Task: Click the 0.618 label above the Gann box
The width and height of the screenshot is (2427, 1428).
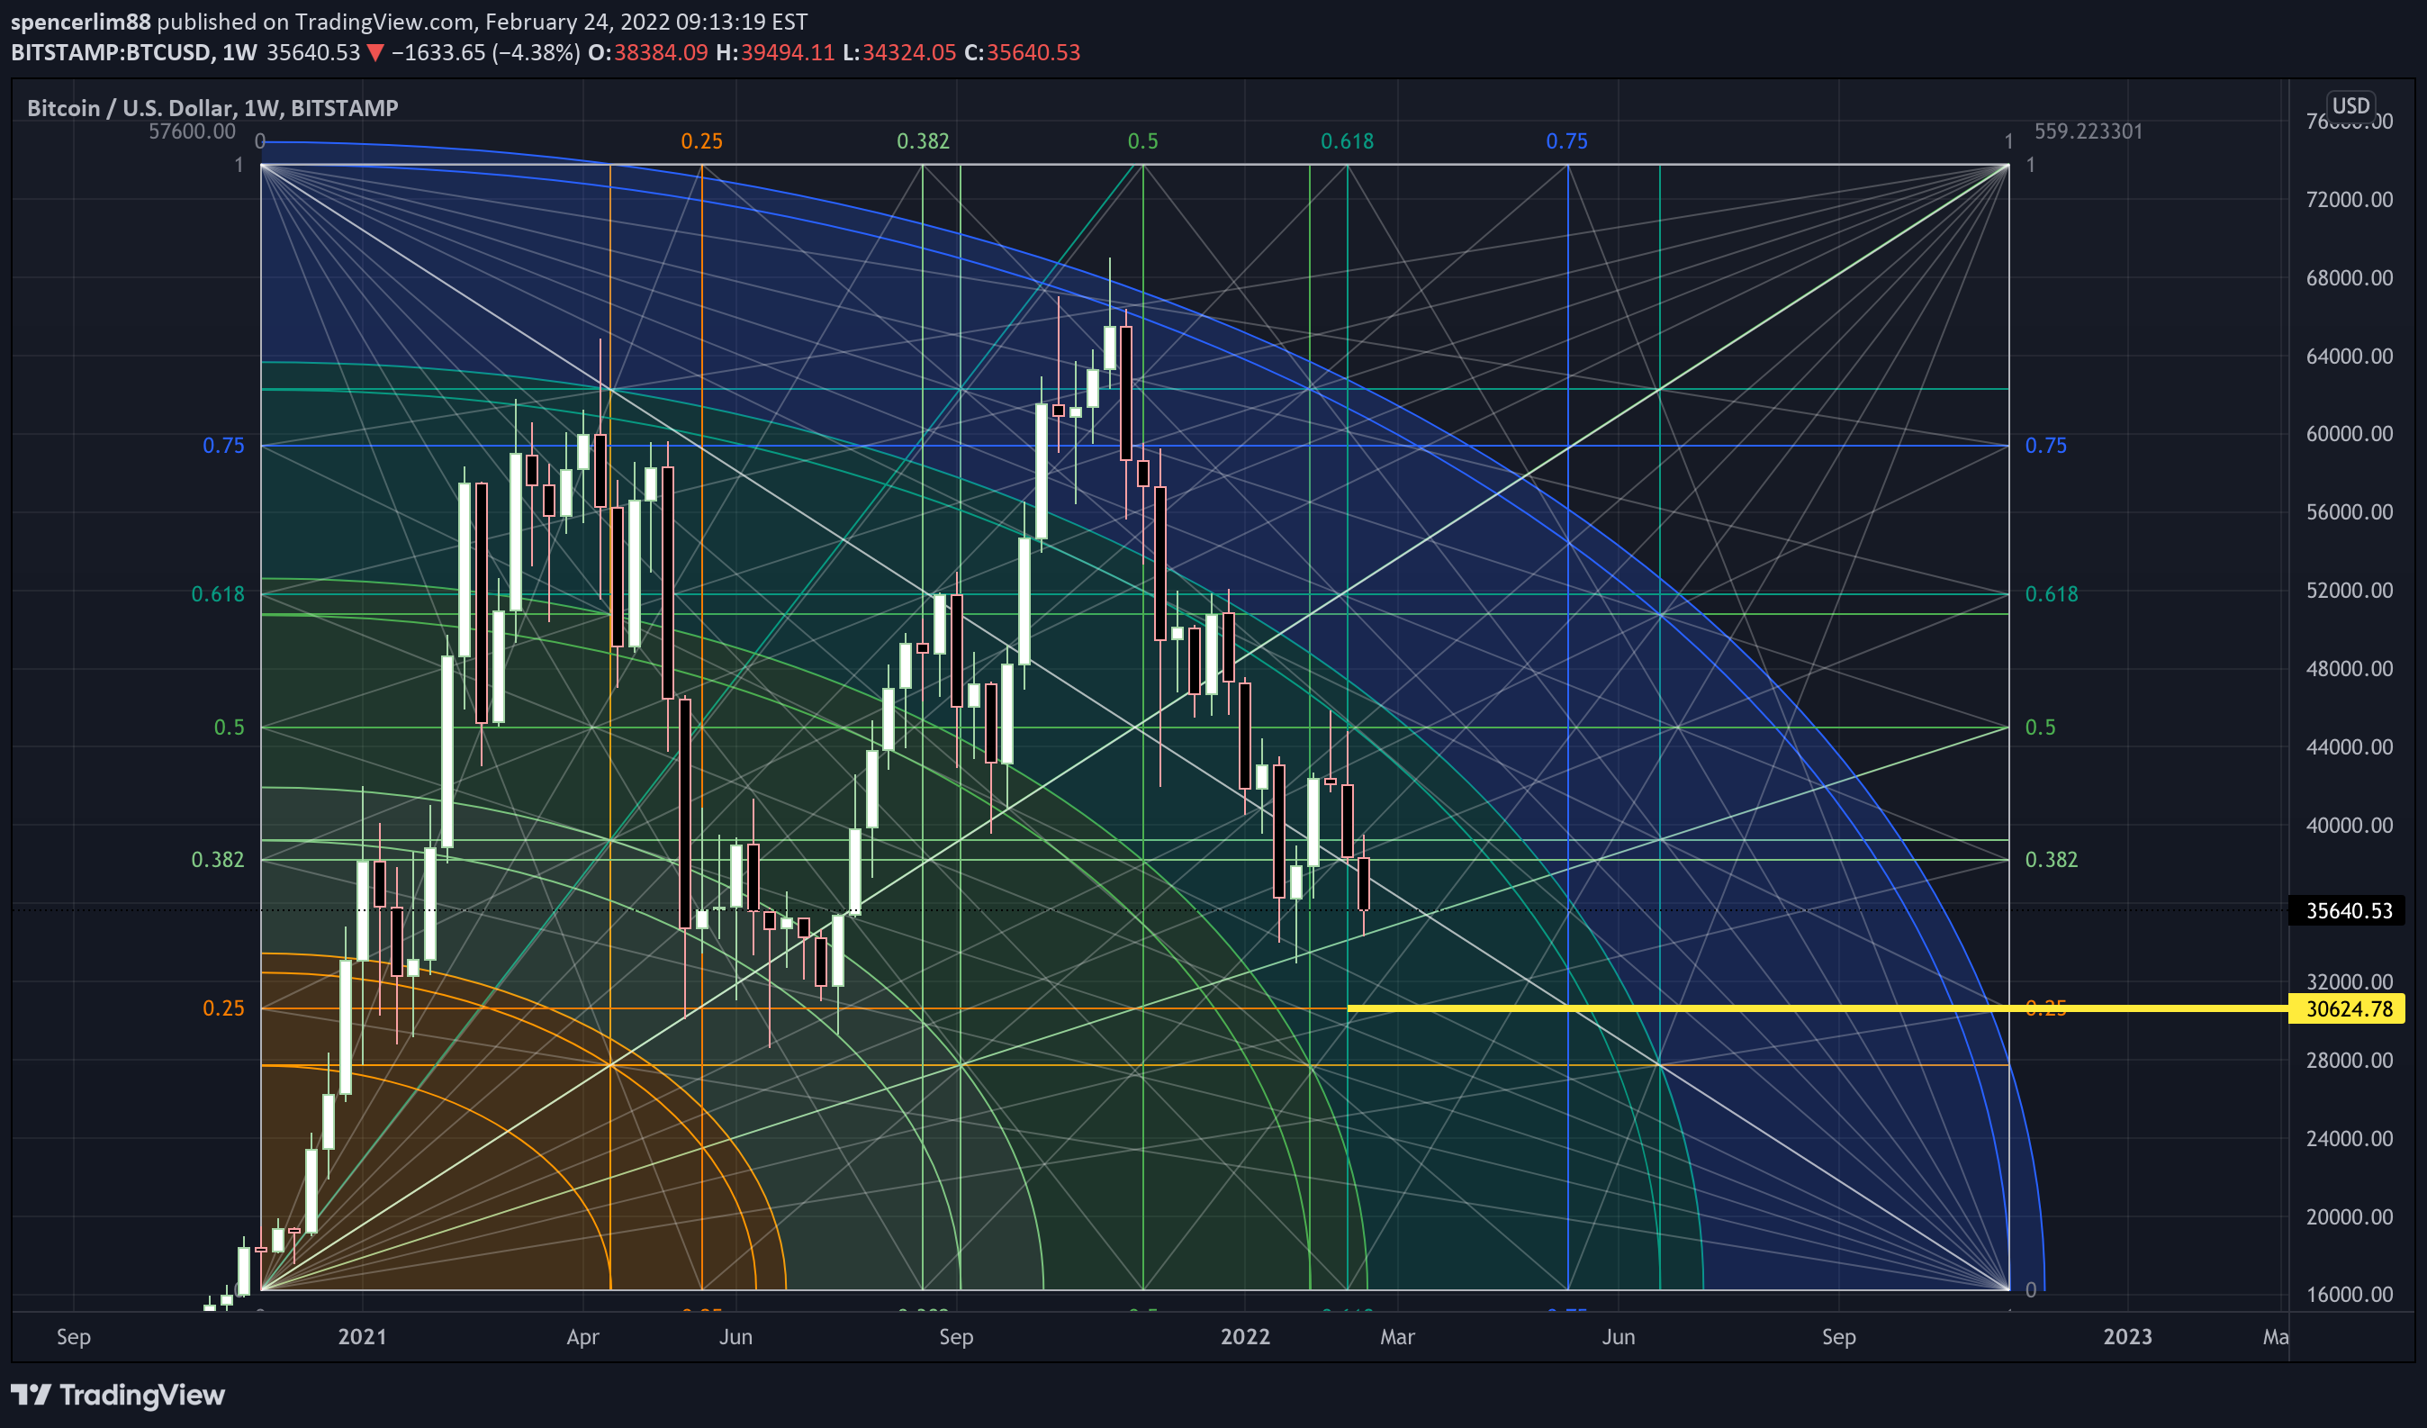Action: (1347, 141)
